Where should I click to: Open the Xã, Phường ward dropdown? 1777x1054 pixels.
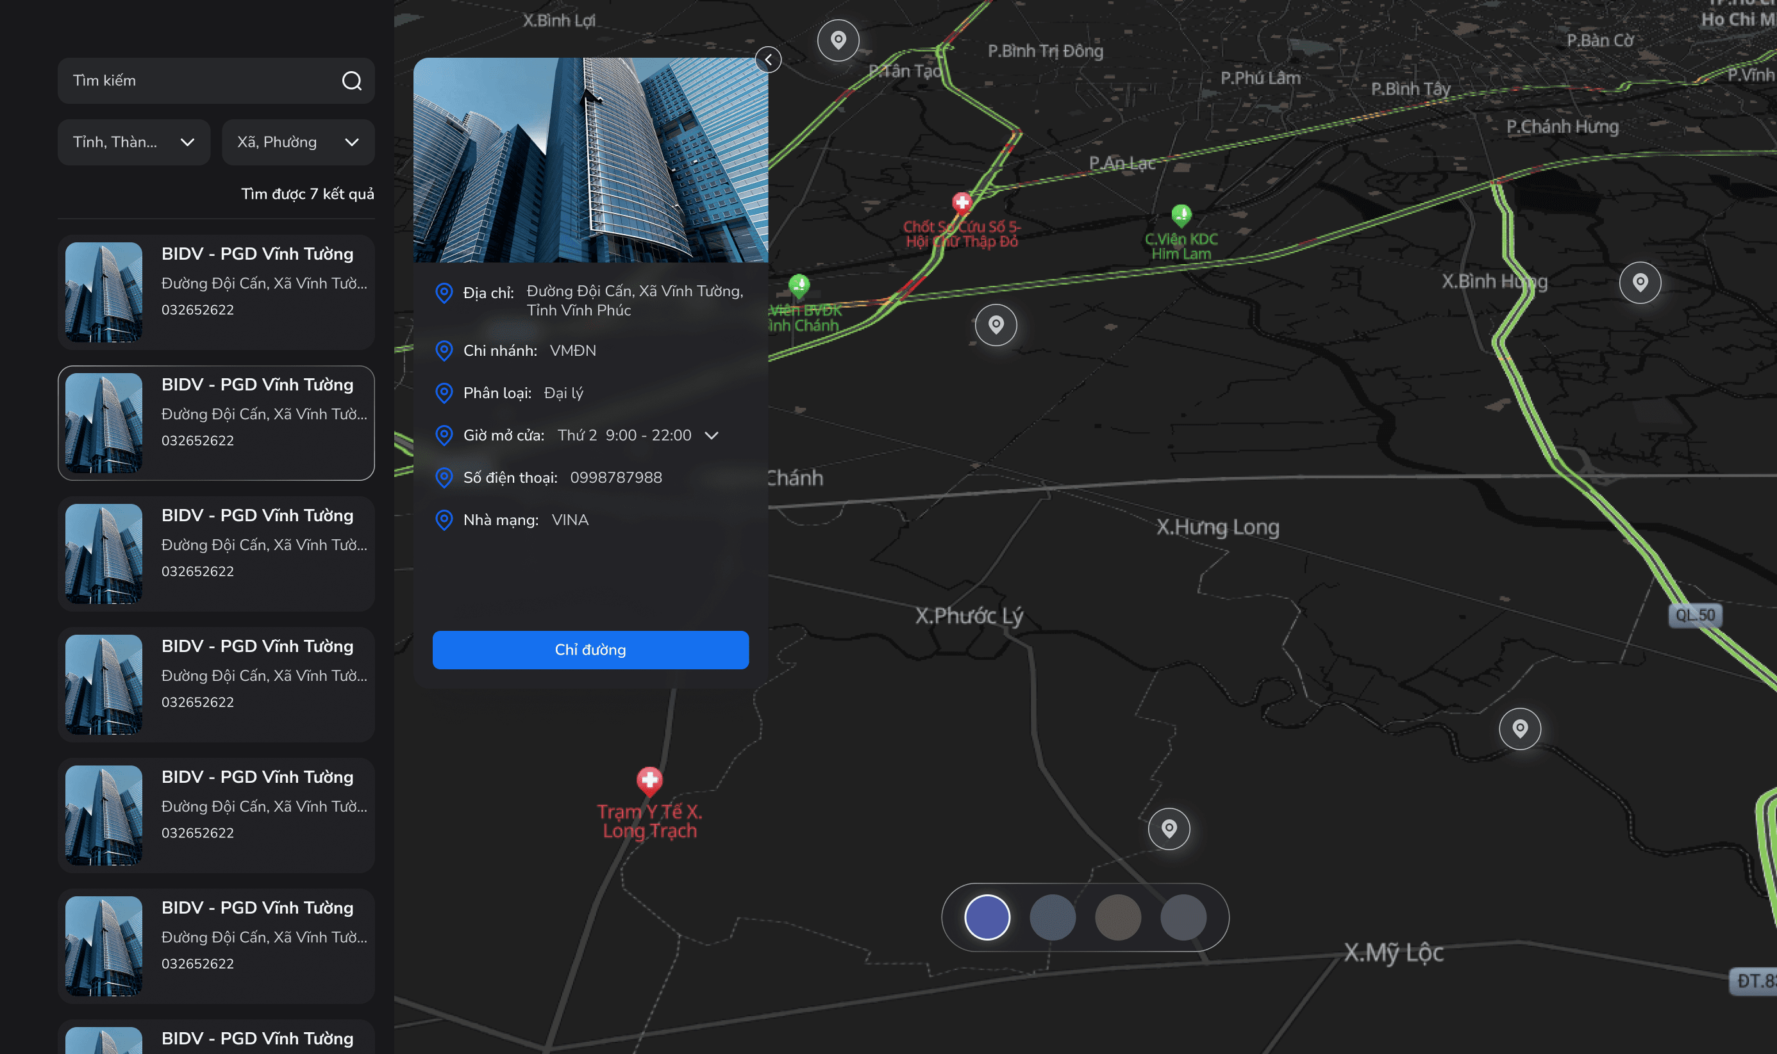(298, 142)
